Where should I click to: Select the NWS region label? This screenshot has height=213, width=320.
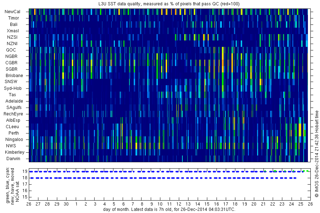[x=11, y=146]
